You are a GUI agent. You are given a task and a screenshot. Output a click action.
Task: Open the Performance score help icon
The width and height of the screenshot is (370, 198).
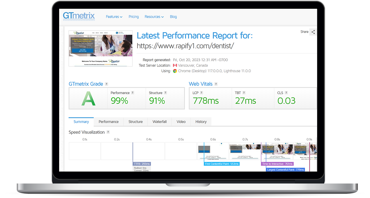[x=132, y=92]
